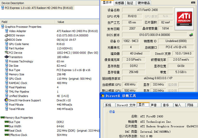Click the 499 MHz current GPU clock field
Image resolution: width=198 pixels, height=138 pixels.
pos(130,85)
